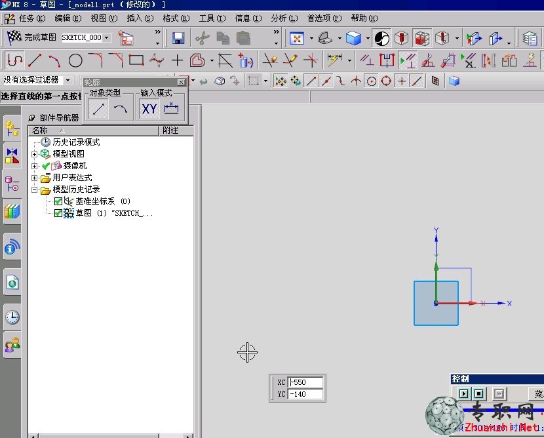Screen dimensions: 544x438
Task: Select the Profile sketch tool
Action: coord(14,60)
